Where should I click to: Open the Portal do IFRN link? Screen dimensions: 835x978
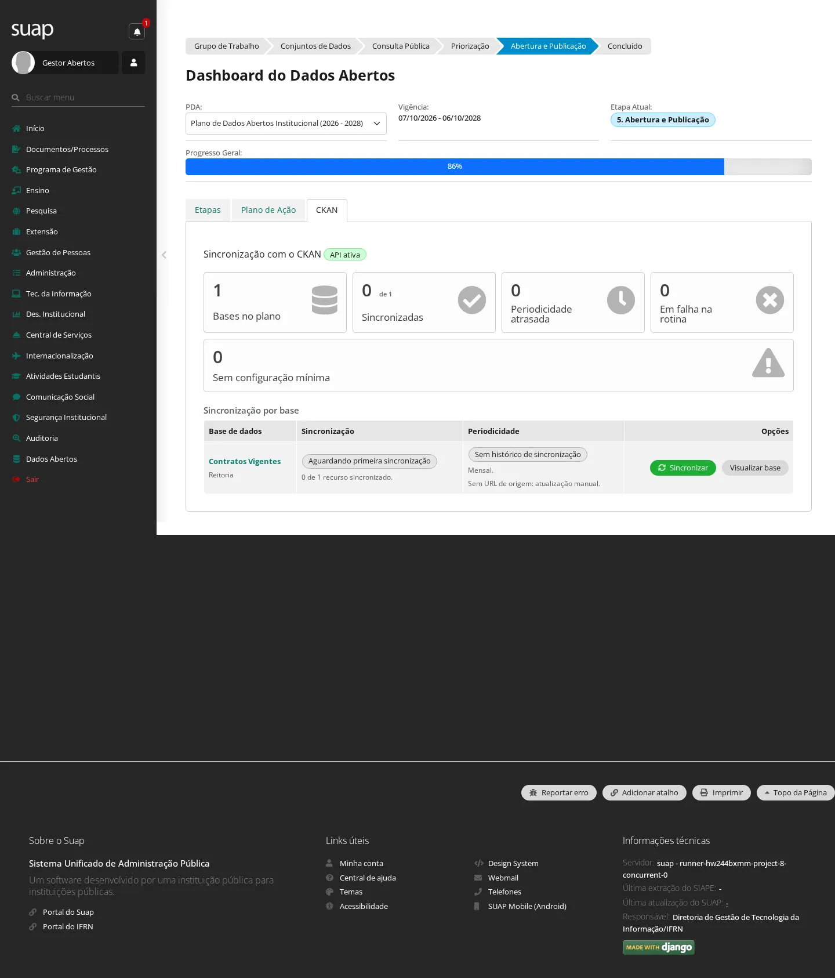[68, 927]
